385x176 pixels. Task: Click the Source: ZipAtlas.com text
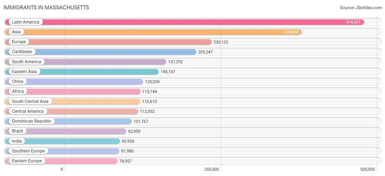360,8
